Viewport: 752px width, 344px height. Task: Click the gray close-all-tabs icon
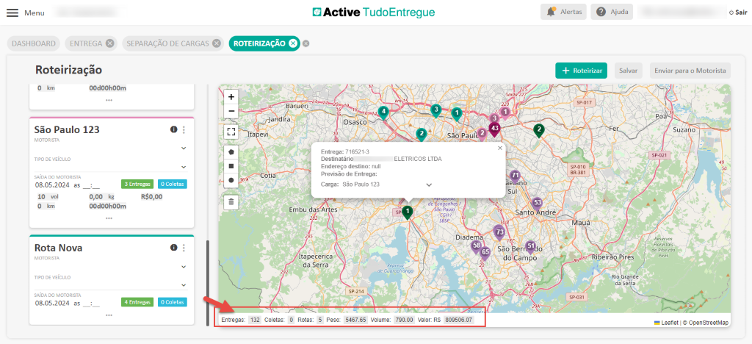[306, 43]
